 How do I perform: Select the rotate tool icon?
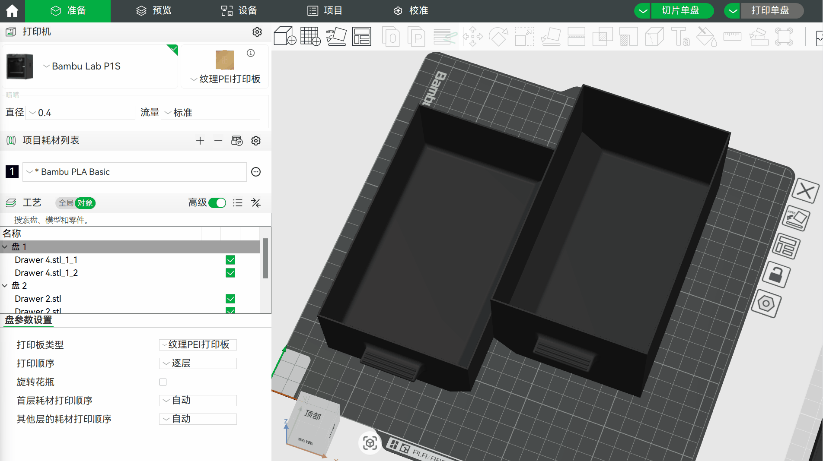(498, 37)
